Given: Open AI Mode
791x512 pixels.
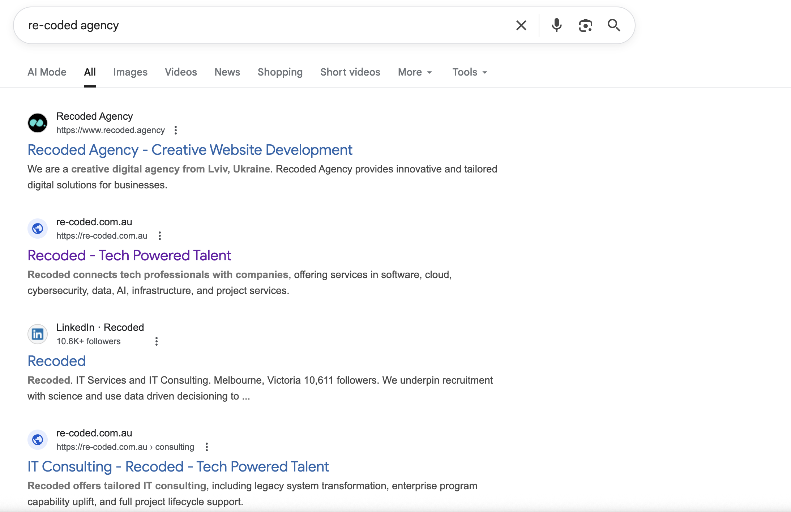Looking at the screenshot, I should (x=47, y=72).
